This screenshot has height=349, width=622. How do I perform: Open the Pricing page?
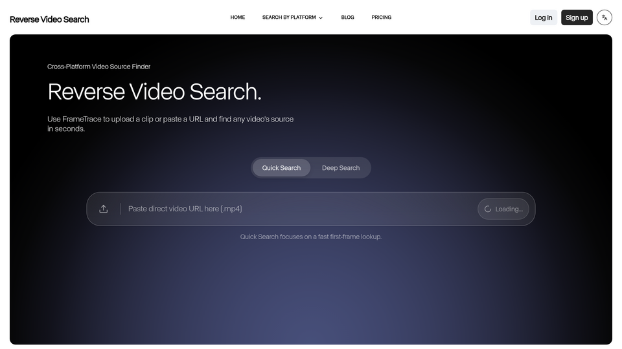(x=381, y=17)
